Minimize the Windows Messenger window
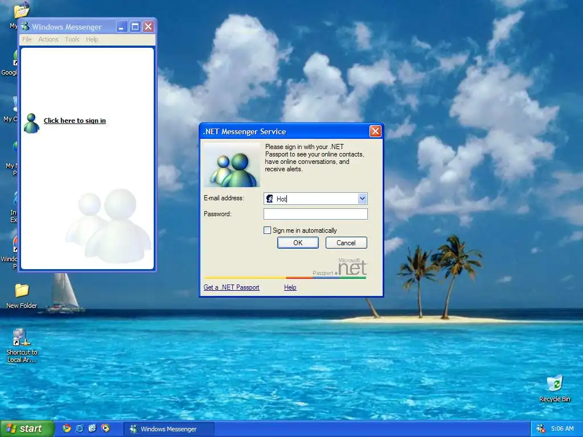 coord(122,26)
